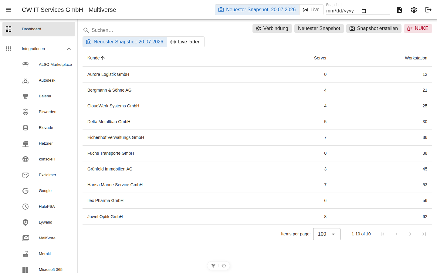Click the report file icon in header
The image size is (437, 273).
point(399,10)
